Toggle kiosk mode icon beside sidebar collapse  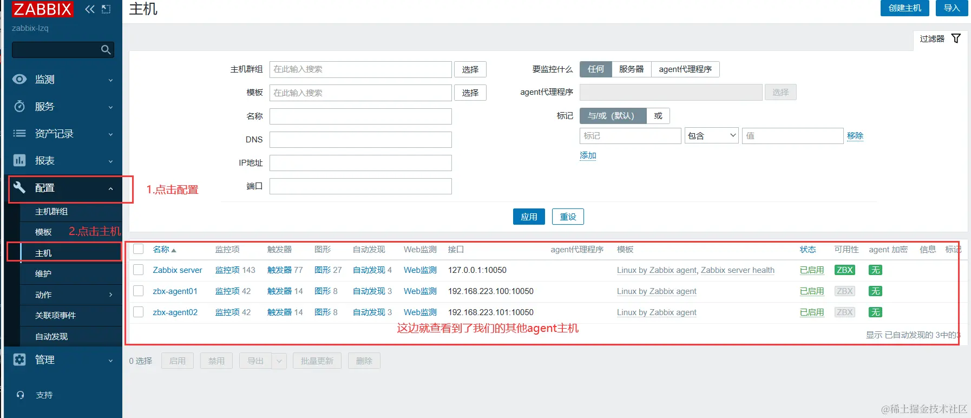coord(107,9)
